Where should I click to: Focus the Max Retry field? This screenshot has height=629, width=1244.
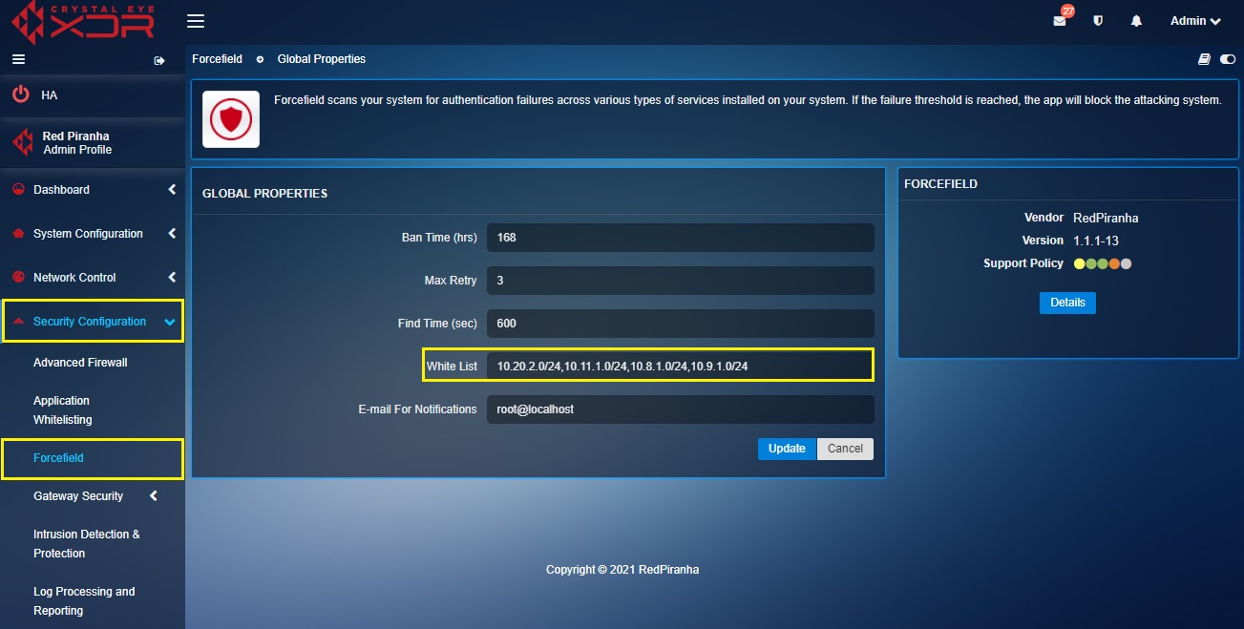681,280
